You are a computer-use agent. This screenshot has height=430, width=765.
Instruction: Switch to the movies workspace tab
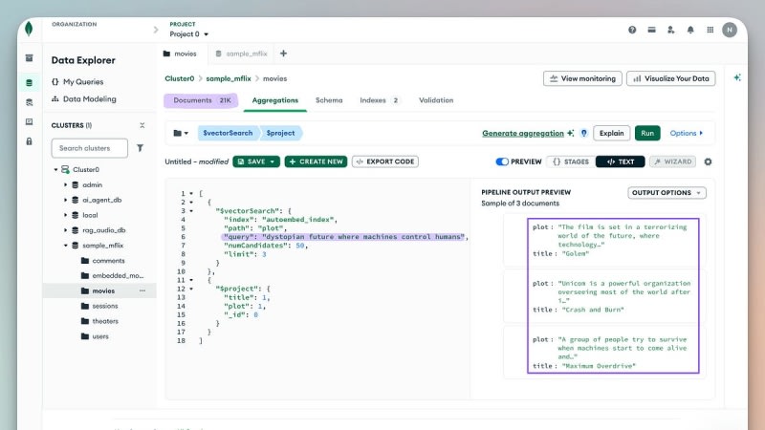180,54
